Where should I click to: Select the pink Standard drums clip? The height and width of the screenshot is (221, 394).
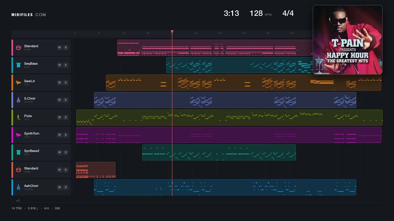pyautogui.click(x=215, y=48)
